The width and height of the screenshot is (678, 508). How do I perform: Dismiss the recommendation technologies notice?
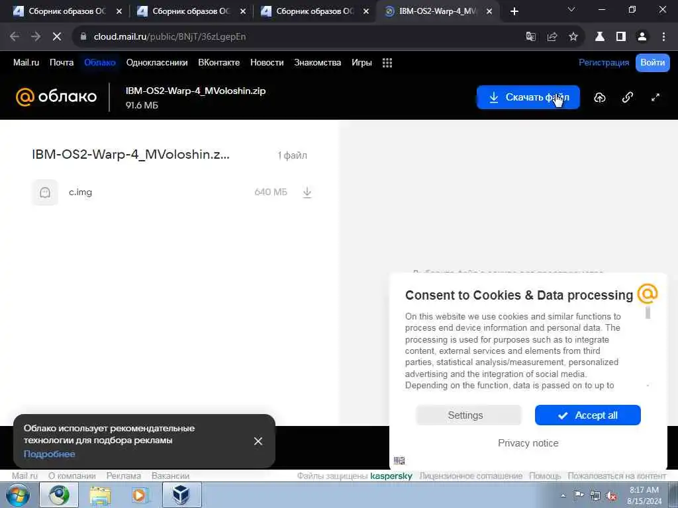pyautogui.click(x=258, y=441)
